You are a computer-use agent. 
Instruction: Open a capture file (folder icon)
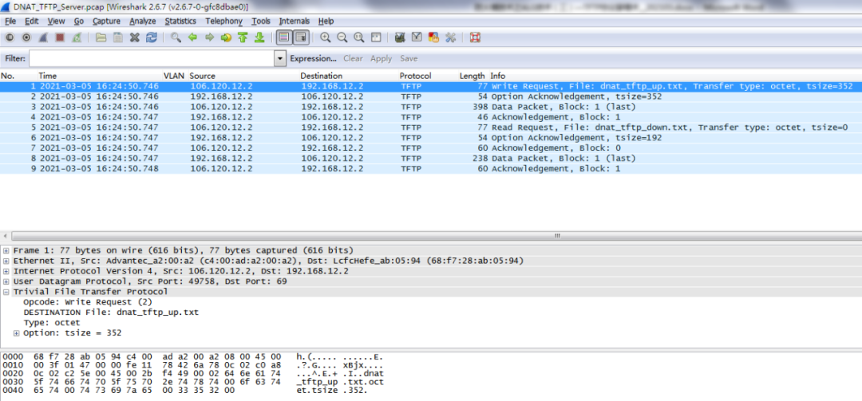pyautogui.click(x=101, y=37)
